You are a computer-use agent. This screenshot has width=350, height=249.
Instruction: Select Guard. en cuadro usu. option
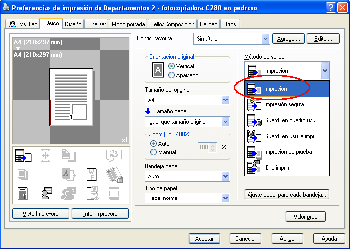pos(287,120)
